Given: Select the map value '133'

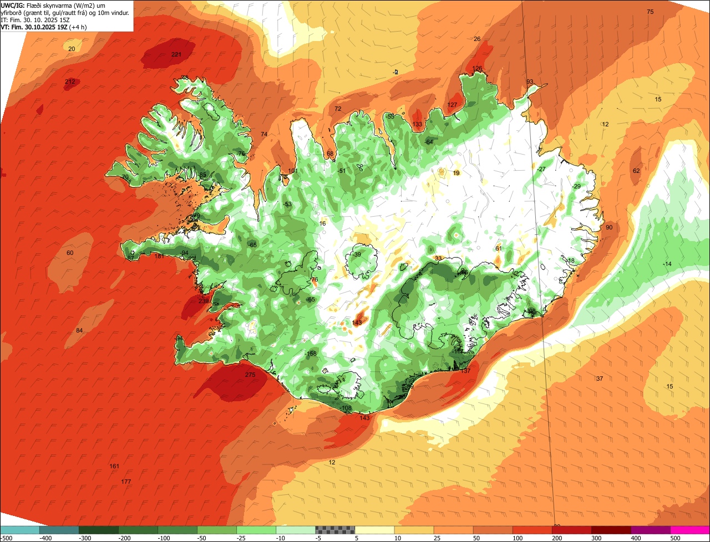Looking at the screenshot, I should pyautogui.click(x=417, y=124).
